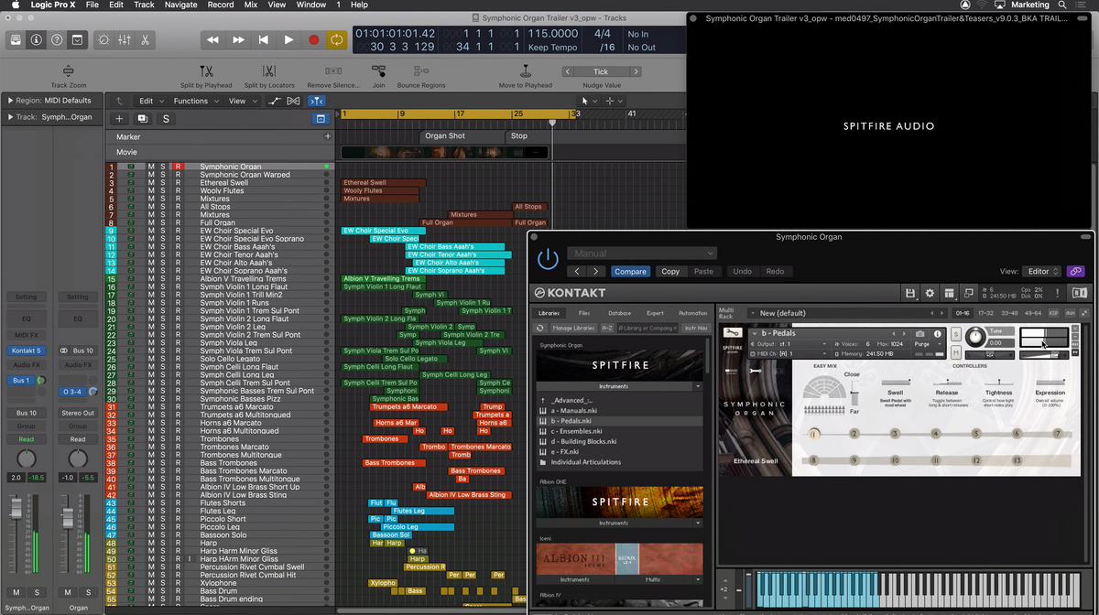Open the Manual preset dropdown in plugin header
Viewport: 1099px width, 615px height.
click(641, 254)
